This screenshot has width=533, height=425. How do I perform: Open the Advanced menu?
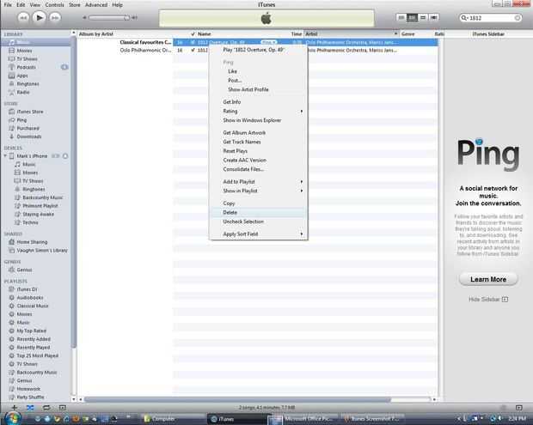coord(96,5)
